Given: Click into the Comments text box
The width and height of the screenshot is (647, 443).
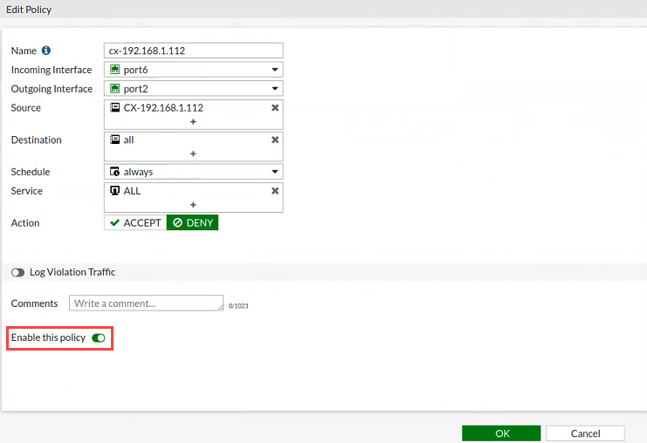Looking at the screenshot, I should coord(146,303).
